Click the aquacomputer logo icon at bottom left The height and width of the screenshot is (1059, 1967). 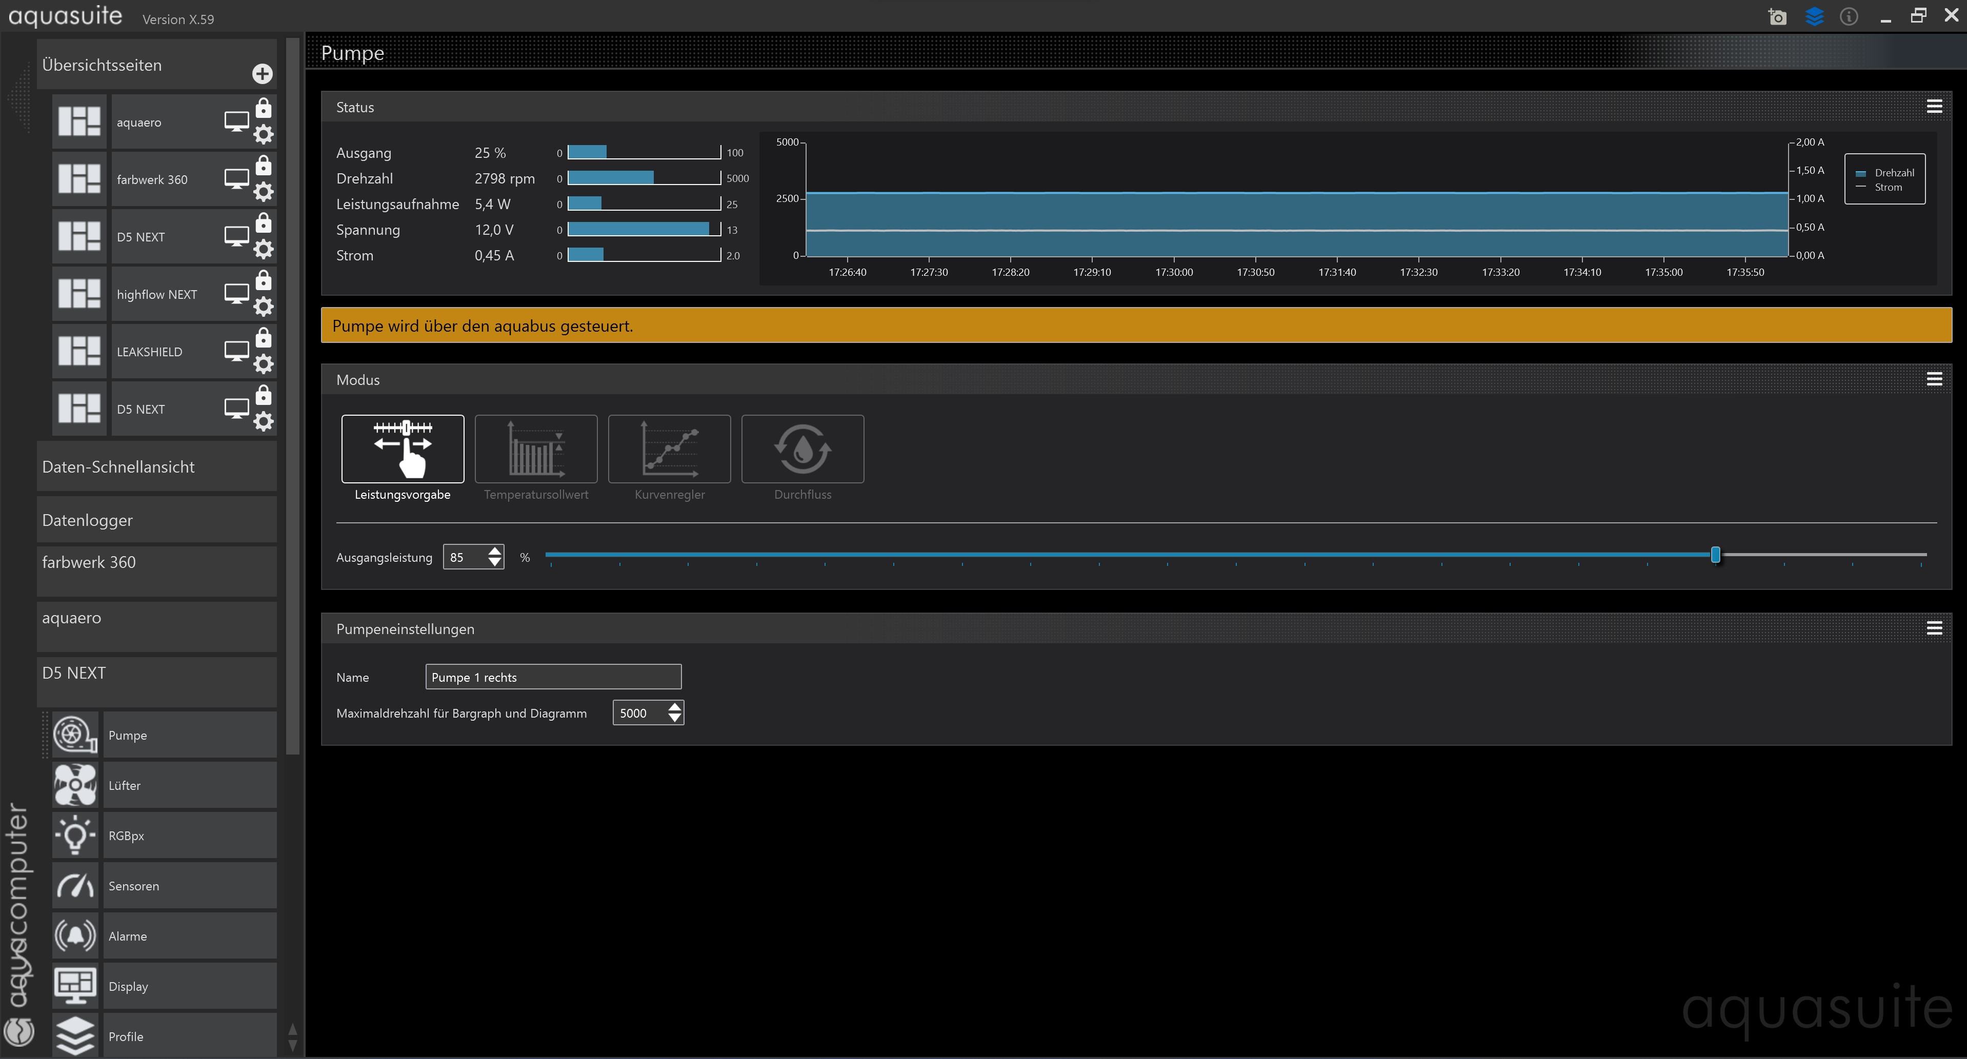pos(19,1031)
